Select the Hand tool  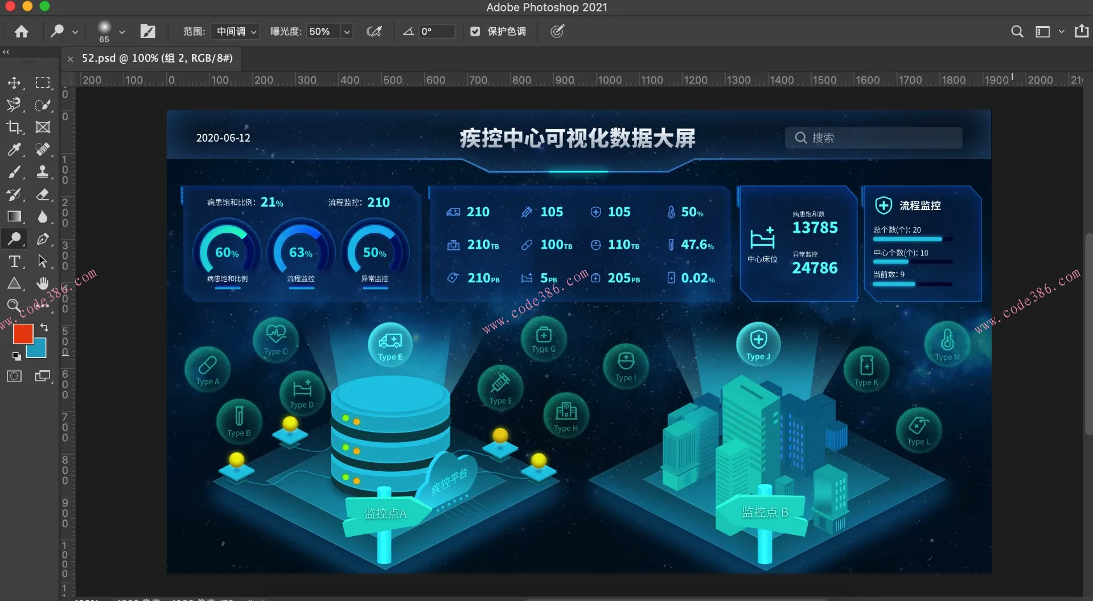pyautogui.click(x=42, y=283)
